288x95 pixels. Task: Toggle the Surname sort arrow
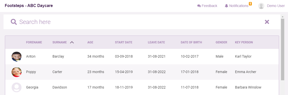72,42
